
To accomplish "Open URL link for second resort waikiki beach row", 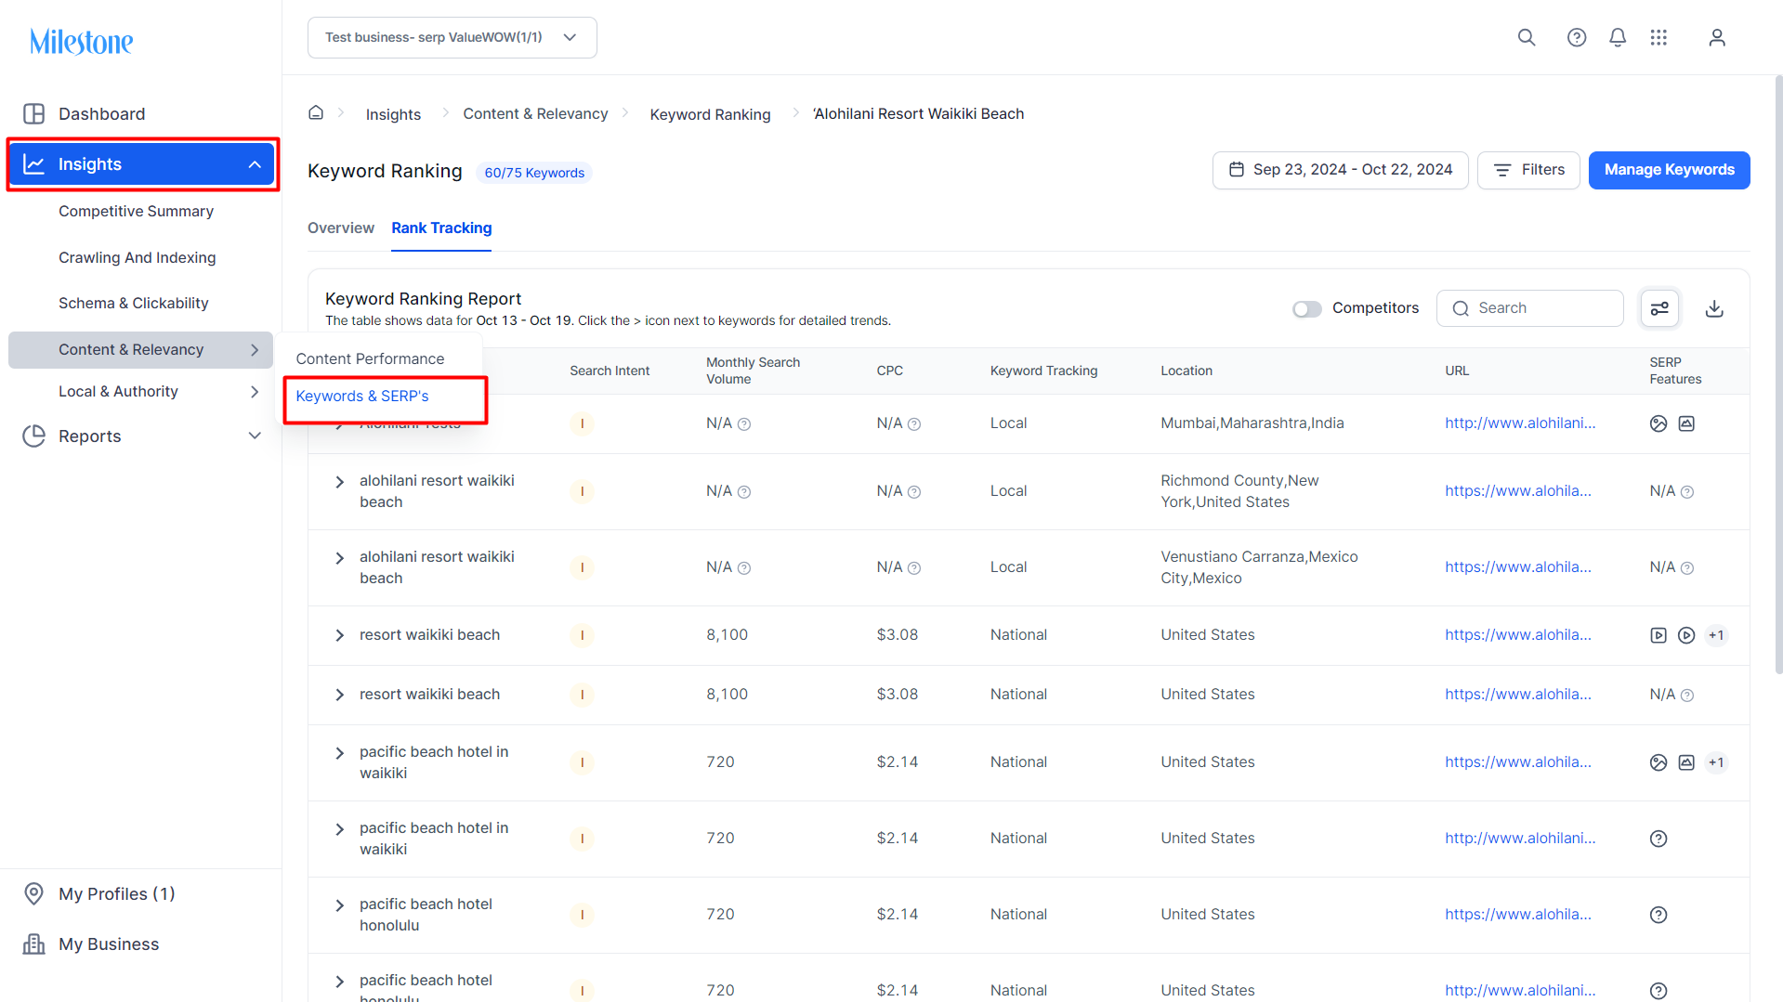I will pyautogui.click(x=1517, y=694).
